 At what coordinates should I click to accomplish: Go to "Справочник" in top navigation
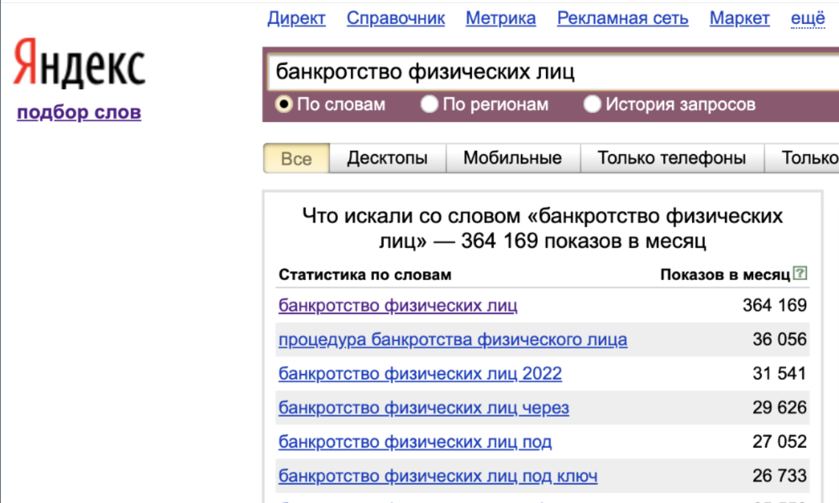[396, 19]
